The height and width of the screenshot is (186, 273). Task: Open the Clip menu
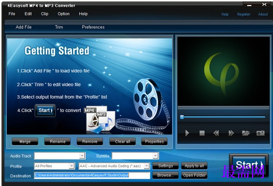(45, 14)
